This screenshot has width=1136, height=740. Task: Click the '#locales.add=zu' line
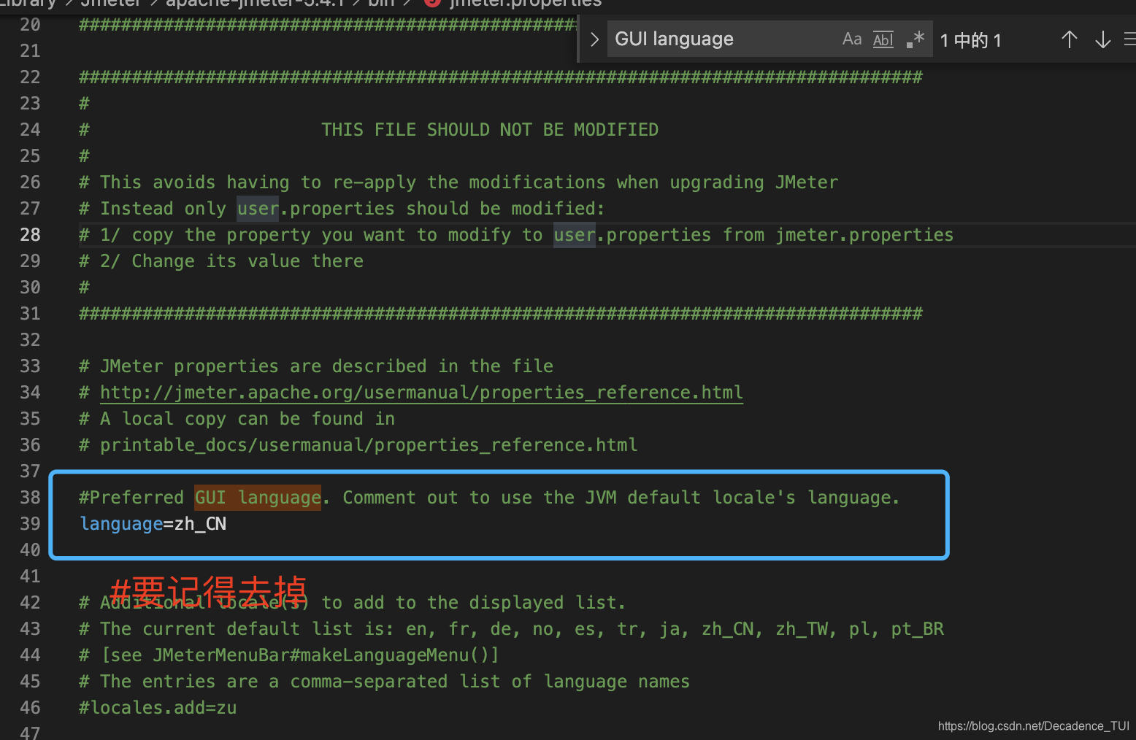(x=158, y=708)
